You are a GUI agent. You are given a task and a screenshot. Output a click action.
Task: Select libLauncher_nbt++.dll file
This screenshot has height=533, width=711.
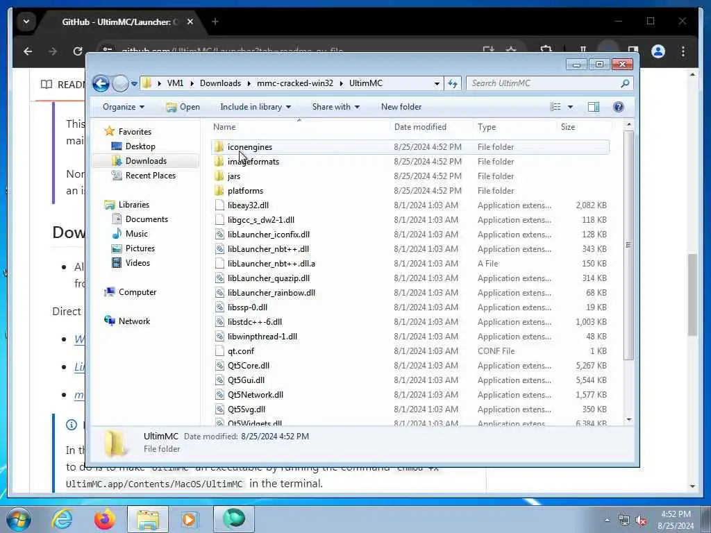pos(268,249)
